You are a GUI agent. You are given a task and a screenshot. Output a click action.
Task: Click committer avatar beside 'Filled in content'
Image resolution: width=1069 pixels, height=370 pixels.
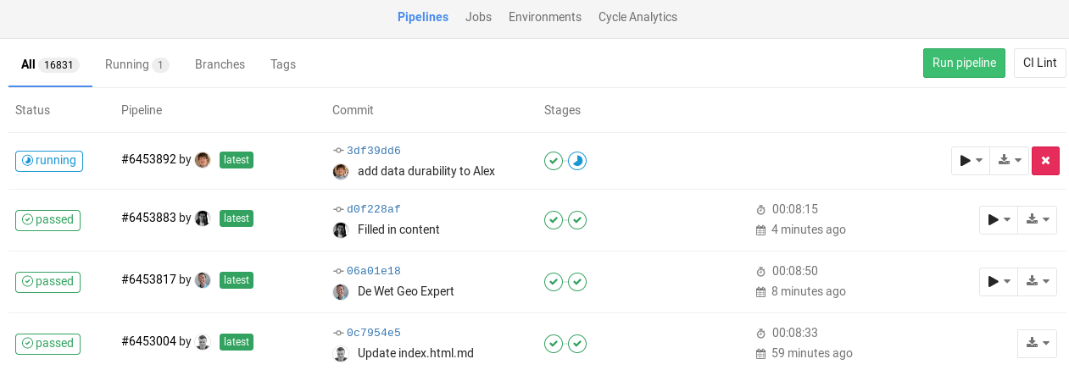coord(341,229)
